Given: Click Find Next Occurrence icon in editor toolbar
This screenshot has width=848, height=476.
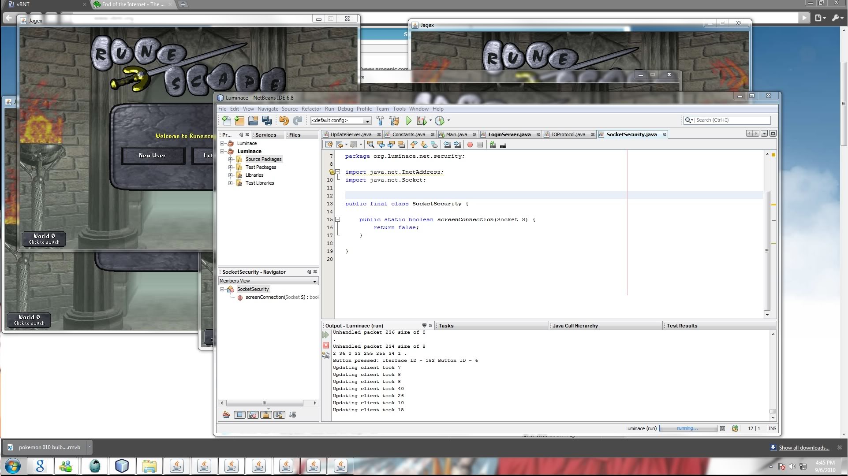Looking at the screenshot, I should point(391,145).
